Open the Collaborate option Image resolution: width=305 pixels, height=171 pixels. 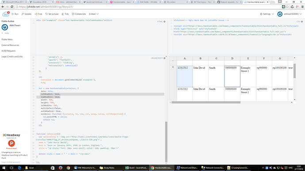[x=79, y=14]
